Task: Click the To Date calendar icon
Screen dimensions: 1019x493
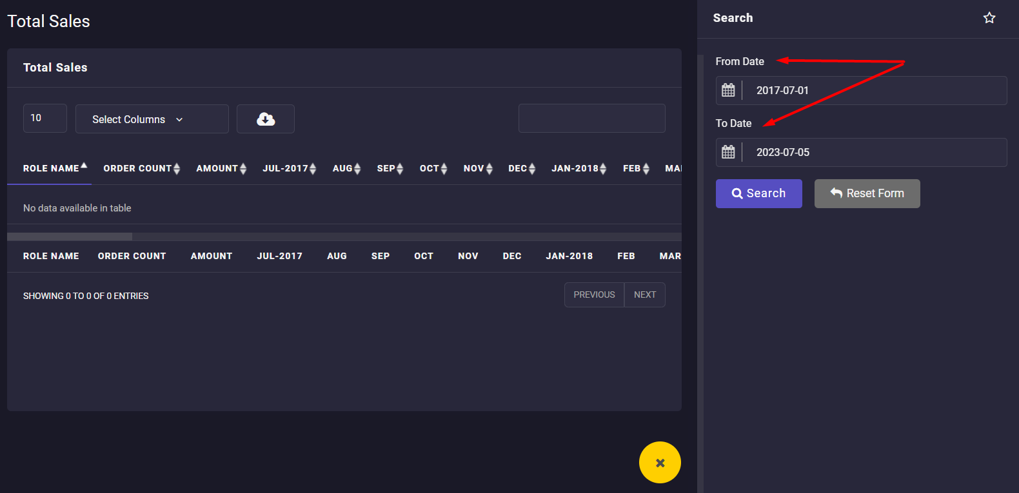Action: point(728,152)
